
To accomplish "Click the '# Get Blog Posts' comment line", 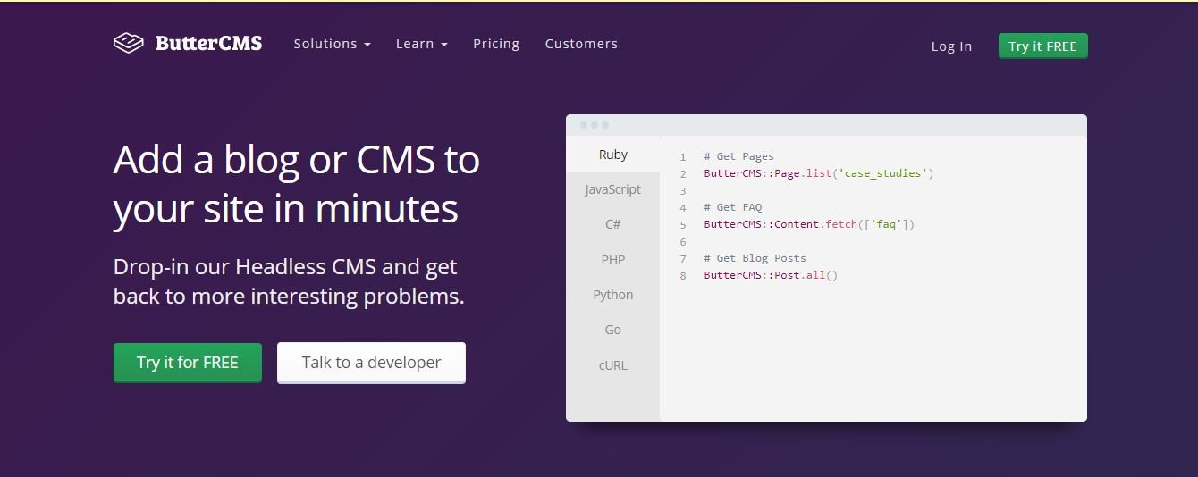I will tap(755, 258).
